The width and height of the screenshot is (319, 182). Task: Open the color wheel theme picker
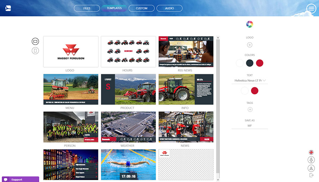click(250, 24)
